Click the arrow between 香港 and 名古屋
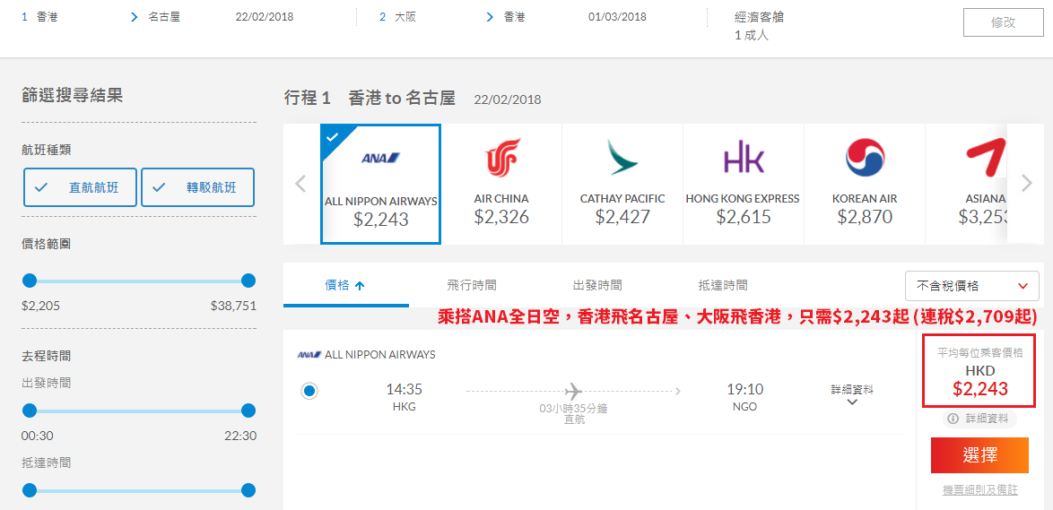The image size is (1053, 510). [x=135, y=17]
